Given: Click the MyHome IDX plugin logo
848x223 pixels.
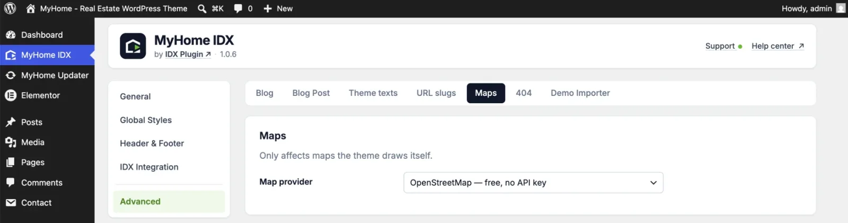Looking at the screenshot, I should tap(132, 46).
